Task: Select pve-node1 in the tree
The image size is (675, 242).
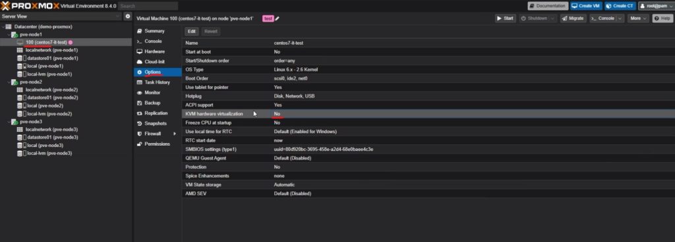Action: click(31, 34)
